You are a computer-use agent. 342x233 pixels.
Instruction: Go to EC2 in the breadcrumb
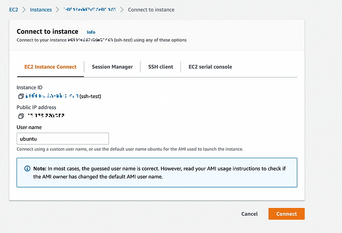[x=14, y=10]
